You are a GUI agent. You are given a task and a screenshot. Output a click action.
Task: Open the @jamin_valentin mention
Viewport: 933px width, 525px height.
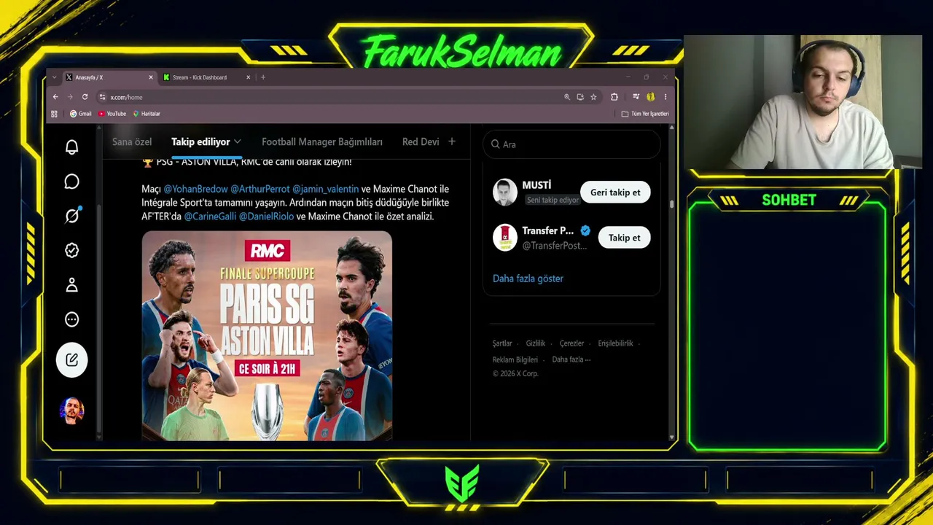(x=325, y=189)
